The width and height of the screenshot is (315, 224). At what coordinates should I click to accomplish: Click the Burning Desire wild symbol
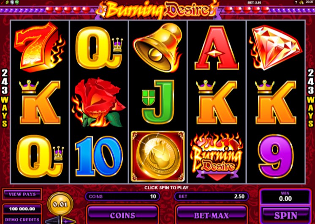click(x=217, y=156)
